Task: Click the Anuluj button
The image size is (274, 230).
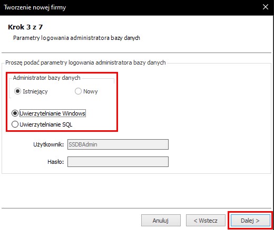Action: (x=161, y=221)
